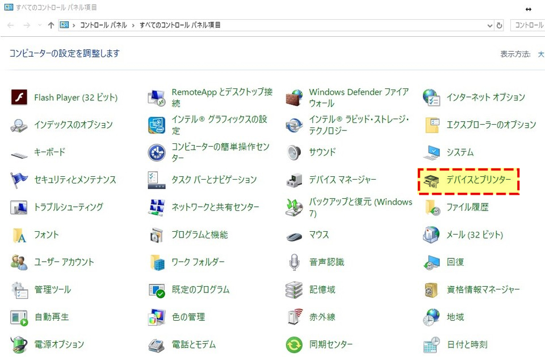Click the 日付と時刻 calendar icon
This screenshot has height=357, width=545.
(x=431, y=345)
